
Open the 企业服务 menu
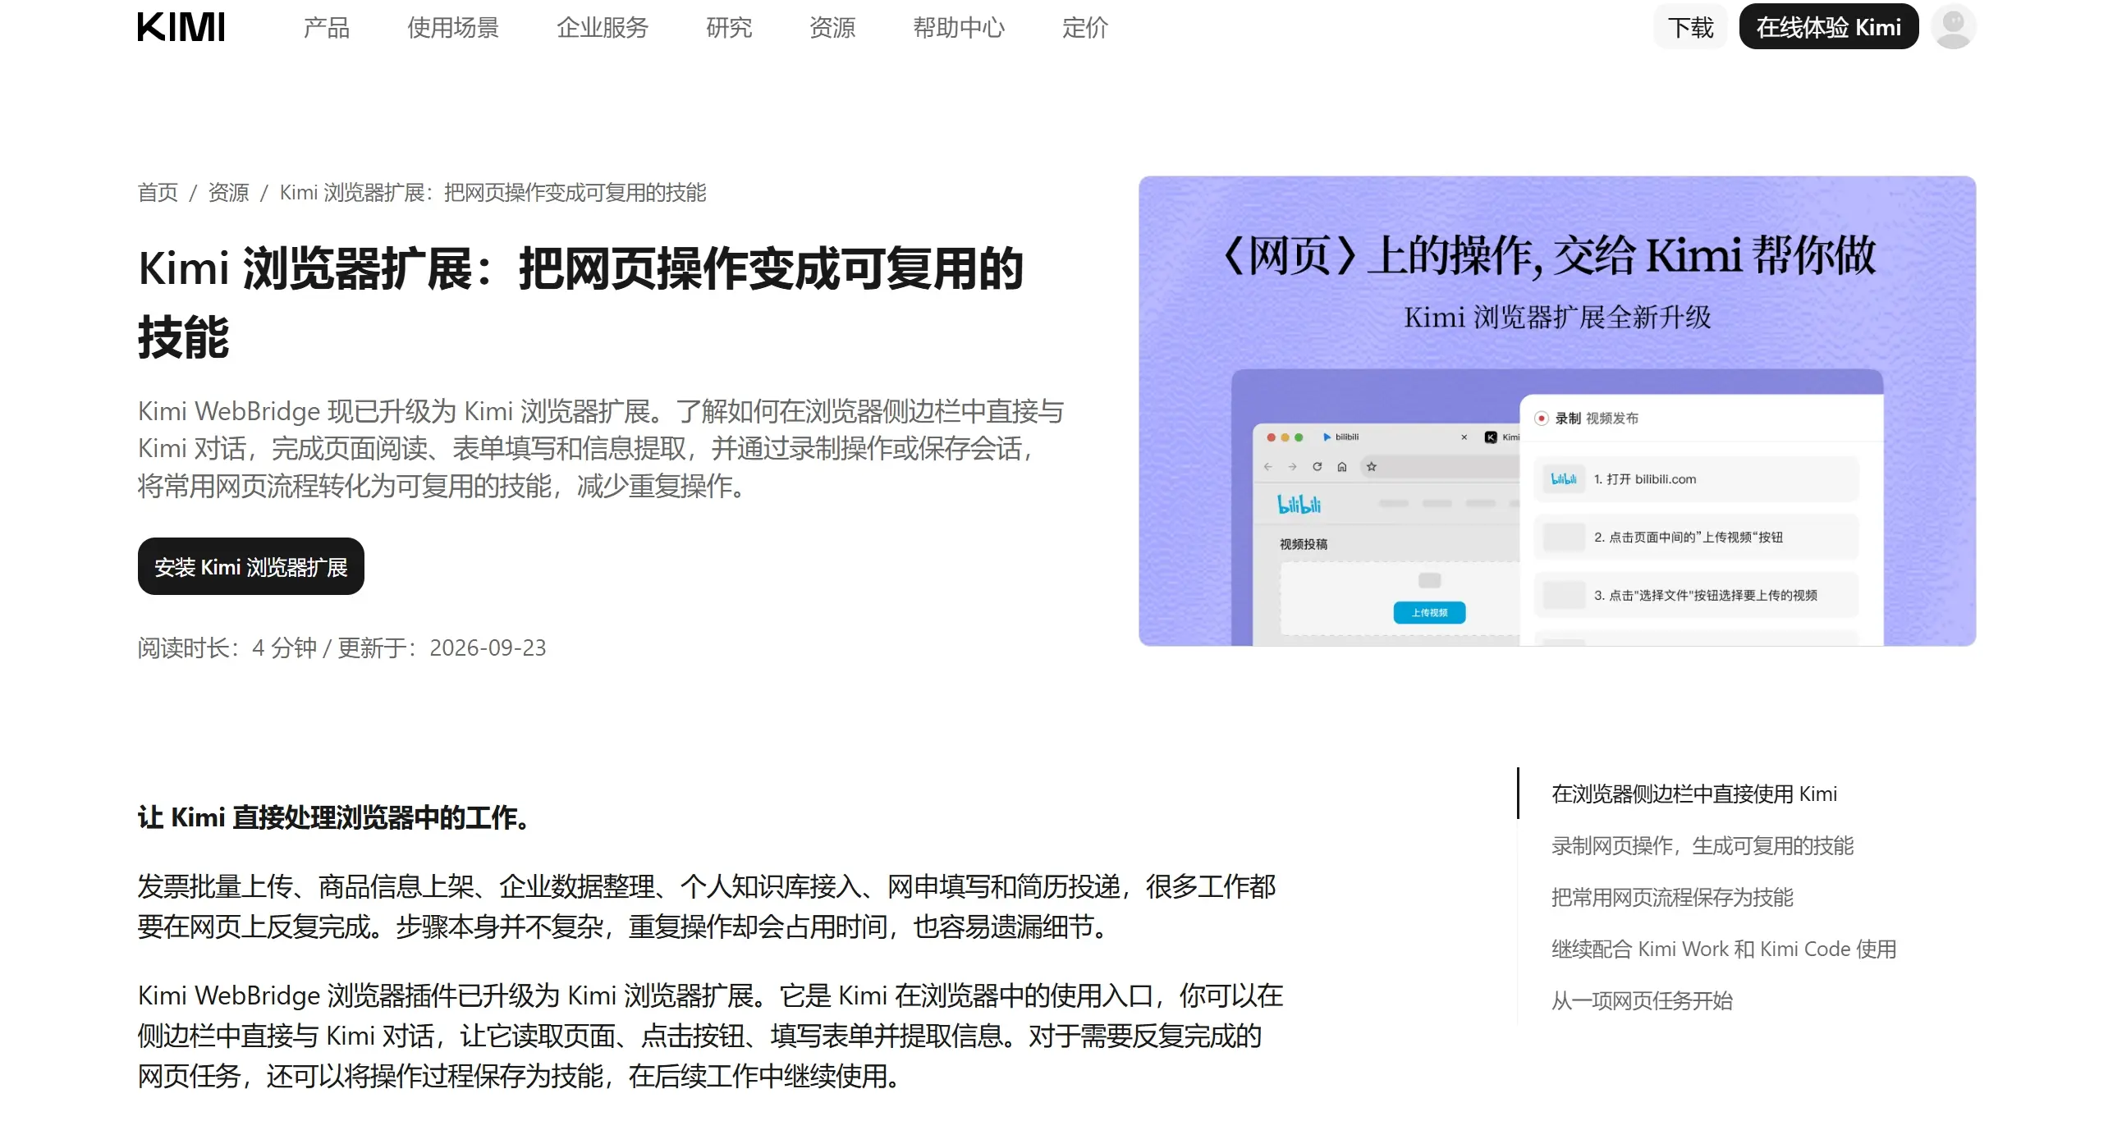click(603, 28)
